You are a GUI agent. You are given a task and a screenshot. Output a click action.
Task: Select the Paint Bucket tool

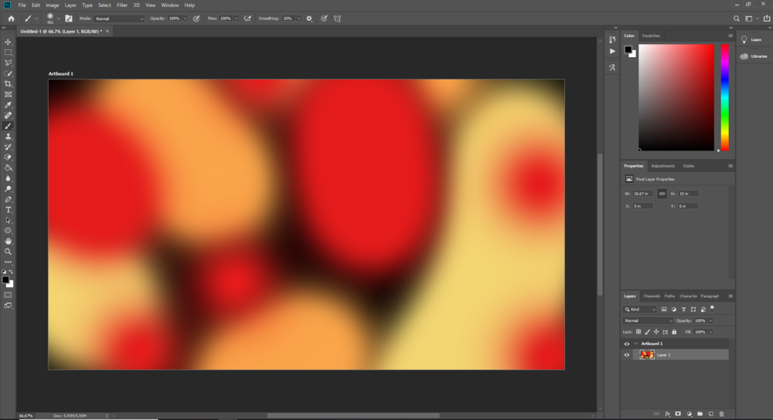8,168
